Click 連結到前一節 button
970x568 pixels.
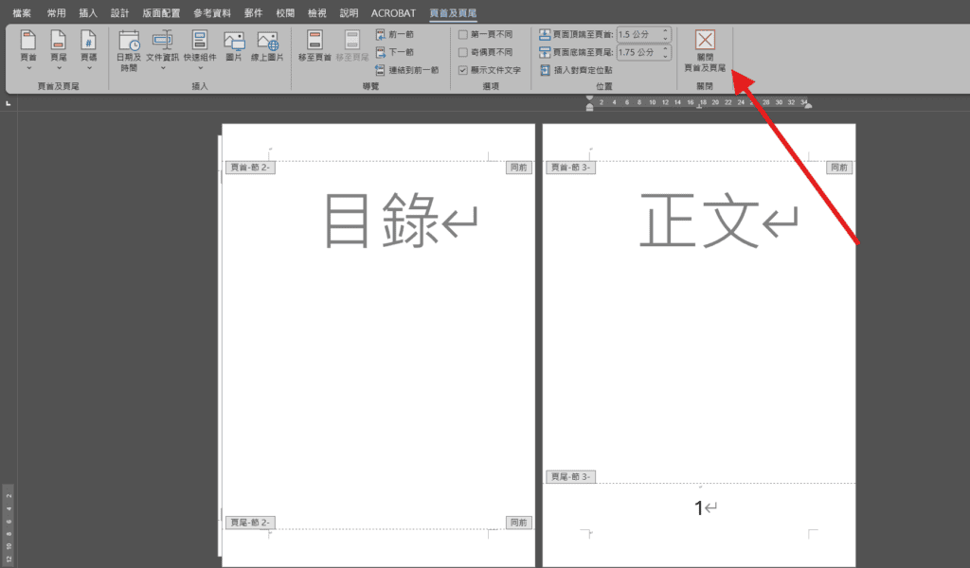pos(406,70)
